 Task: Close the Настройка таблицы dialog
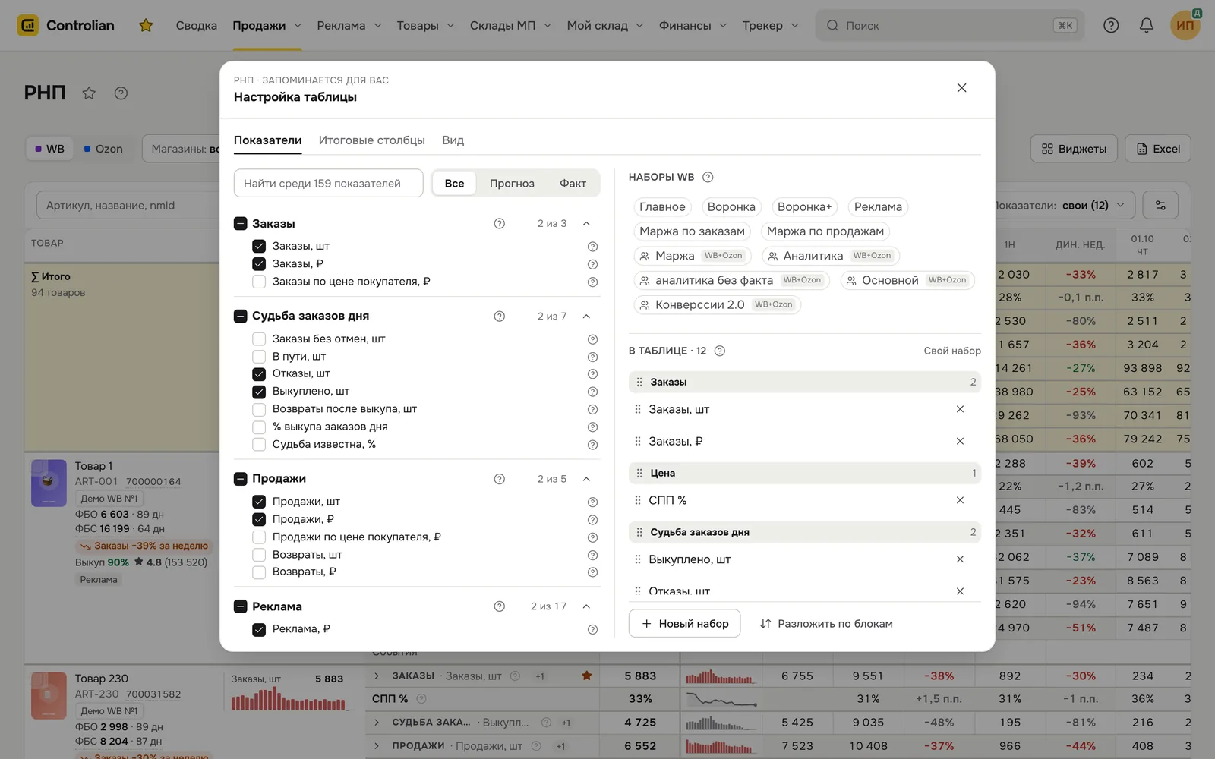click(961, 88)
